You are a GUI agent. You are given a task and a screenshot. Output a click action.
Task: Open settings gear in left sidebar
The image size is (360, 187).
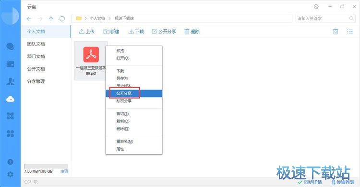coord(11,175)
